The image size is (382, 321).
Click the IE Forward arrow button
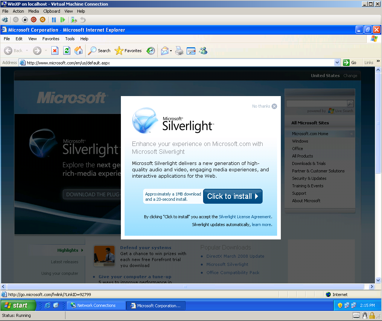[37, 51]
